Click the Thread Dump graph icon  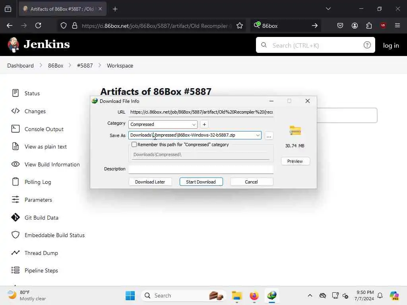16,253
